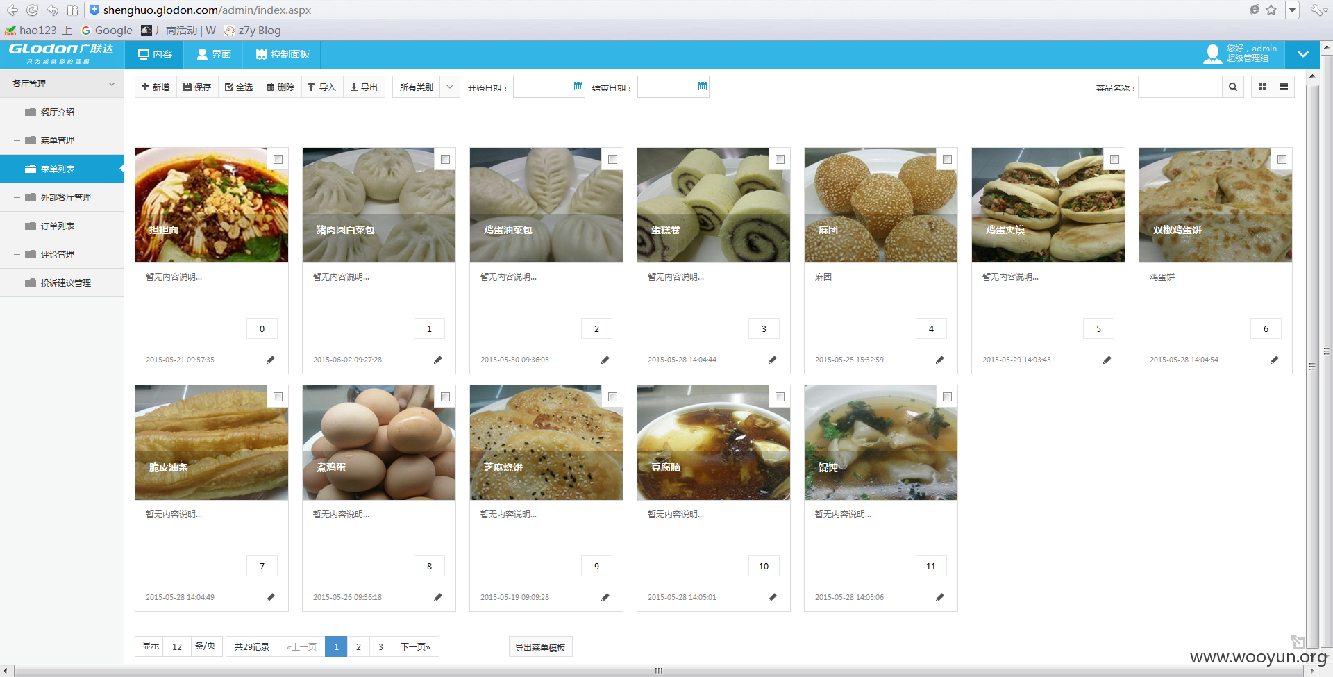Click the edit pencil on 脆皮油条
The height and width of the screenshot is (677, 1333).
click(x=271, y=597)
